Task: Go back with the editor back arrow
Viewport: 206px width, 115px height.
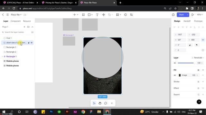Action: click(3, 15)
